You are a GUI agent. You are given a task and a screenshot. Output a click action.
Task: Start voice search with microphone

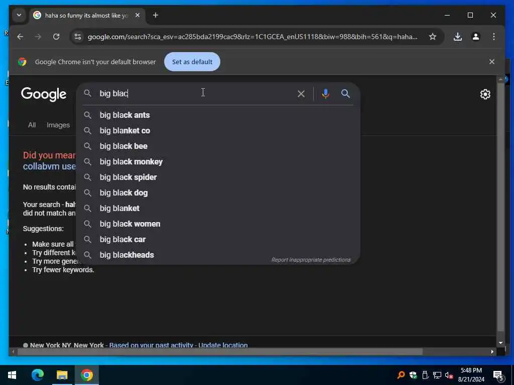(325, 94)
